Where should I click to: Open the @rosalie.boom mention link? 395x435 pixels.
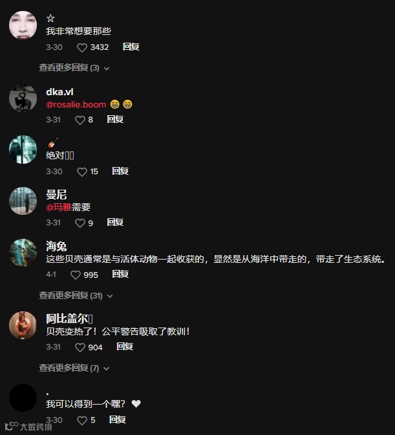point(76,105)
